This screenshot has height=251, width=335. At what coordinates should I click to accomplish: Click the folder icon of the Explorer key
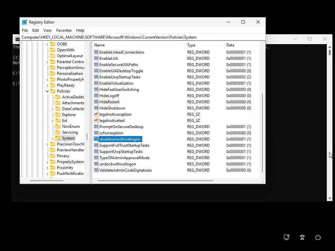(58, 115)
